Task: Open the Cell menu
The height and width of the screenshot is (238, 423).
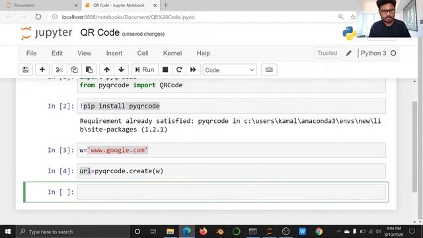Action: [x=143, y=53]
